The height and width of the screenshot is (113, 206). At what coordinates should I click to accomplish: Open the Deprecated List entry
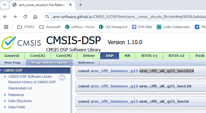[x=20, y=88]
